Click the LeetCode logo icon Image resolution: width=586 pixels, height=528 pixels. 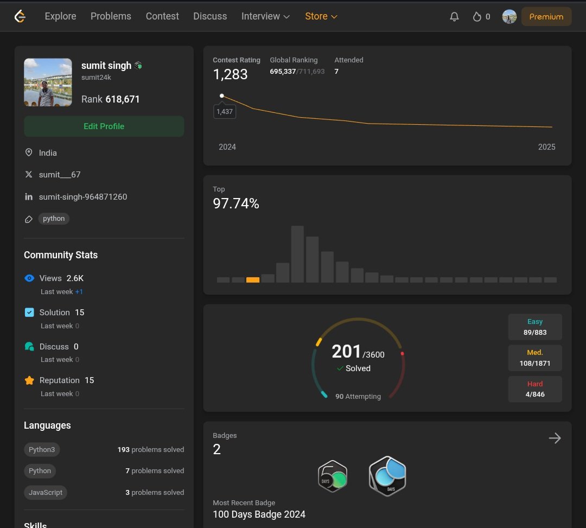(x=20, y=16)
